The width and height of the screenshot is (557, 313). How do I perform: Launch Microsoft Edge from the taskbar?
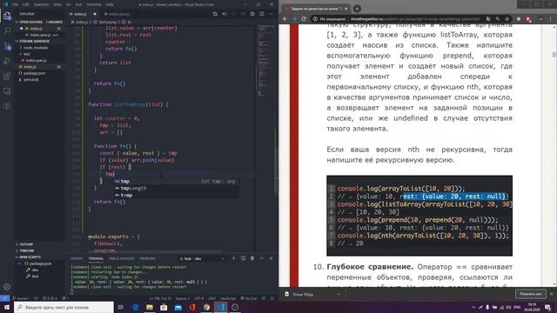pyautogui.click(x=136, y=307)
